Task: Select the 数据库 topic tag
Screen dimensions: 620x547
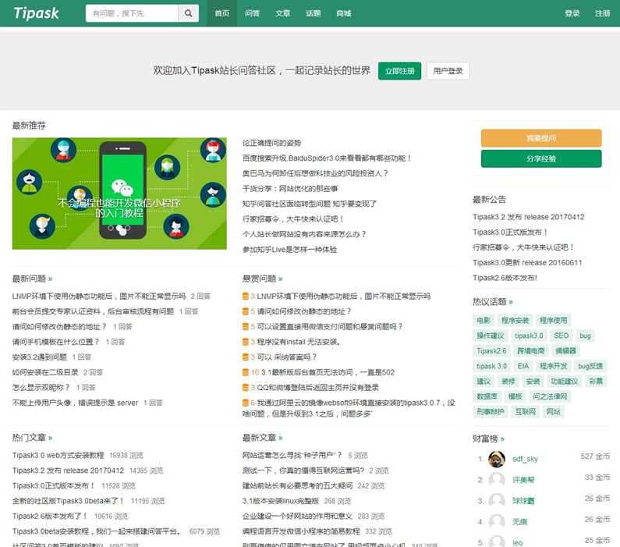Action: tap(487, 396)
